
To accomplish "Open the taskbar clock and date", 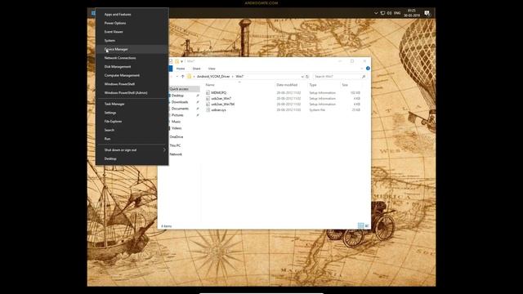I will [x=412, y=13].
